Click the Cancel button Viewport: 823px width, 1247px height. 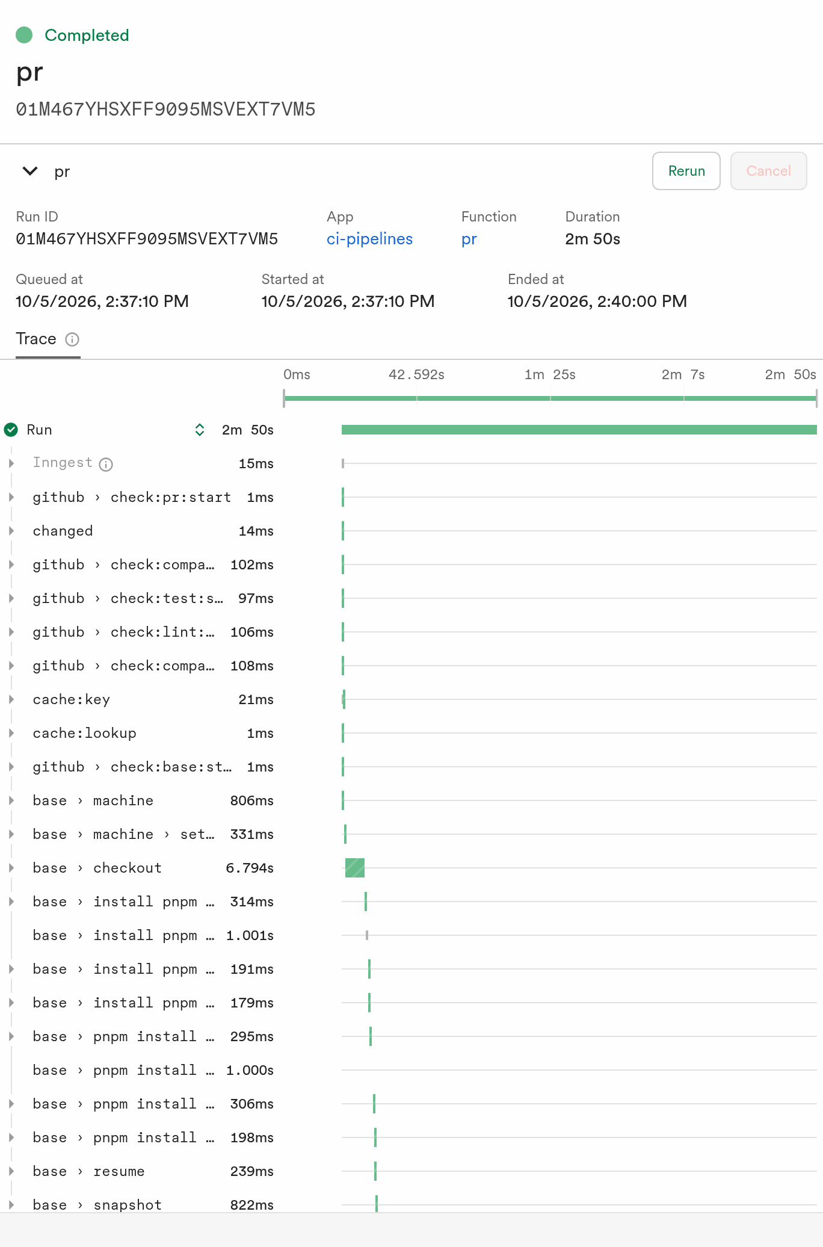769,171
